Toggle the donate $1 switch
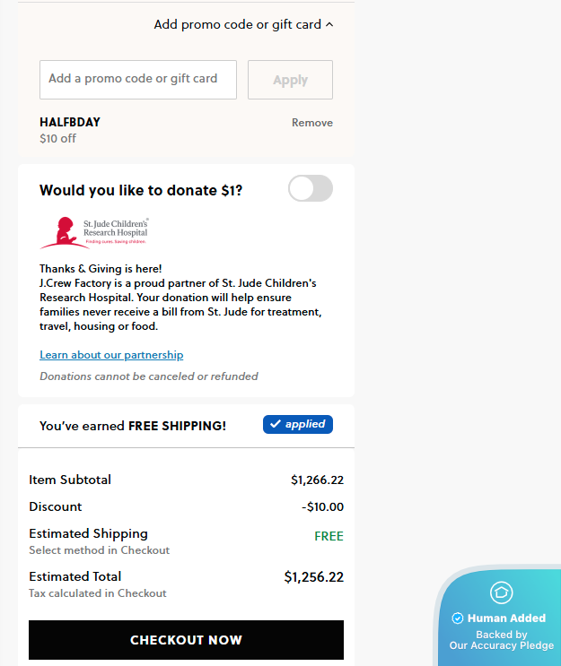The image size is (561, 666). click(x=310, y=189)
